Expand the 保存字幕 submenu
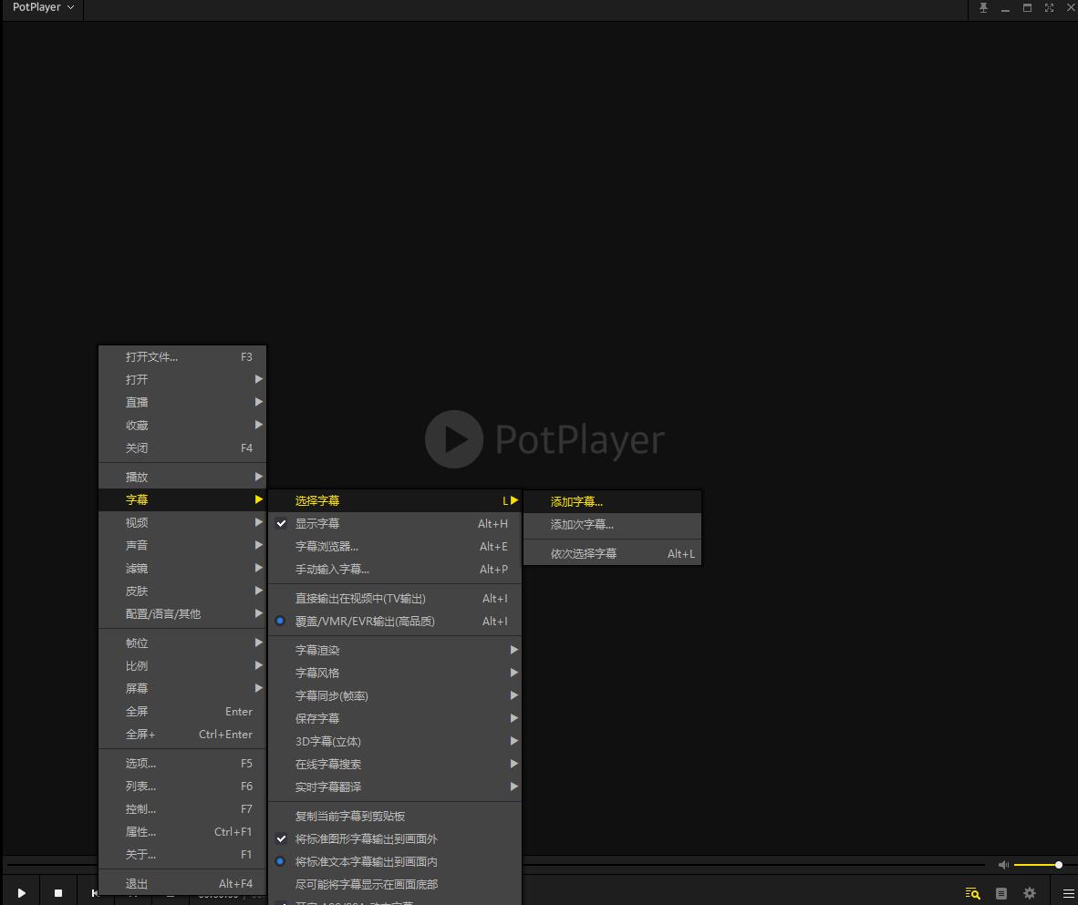The image size is (1078, 905). click(395, 718)
